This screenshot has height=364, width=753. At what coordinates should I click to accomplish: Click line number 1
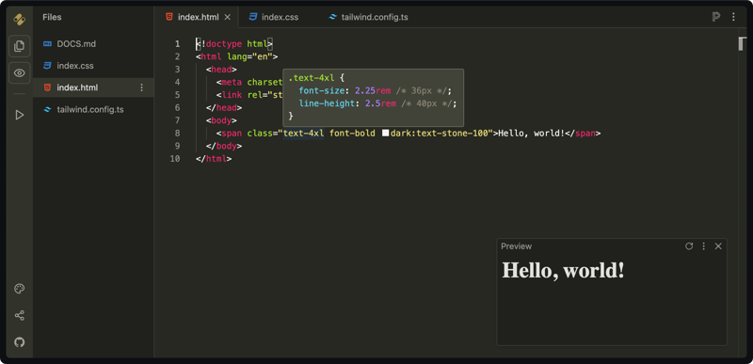point(177,44)
